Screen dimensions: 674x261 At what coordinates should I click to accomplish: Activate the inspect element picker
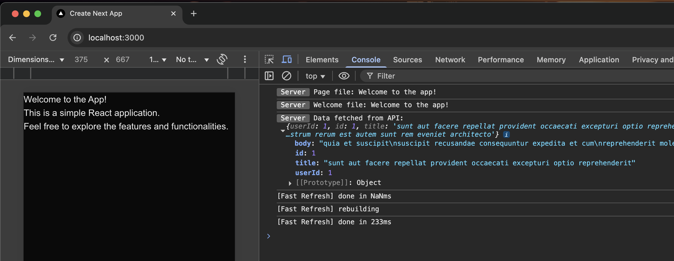click(x=269, y=59)
